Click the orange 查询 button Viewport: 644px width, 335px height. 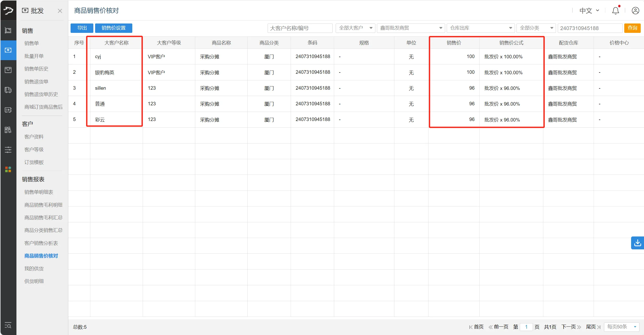(632, 28)
